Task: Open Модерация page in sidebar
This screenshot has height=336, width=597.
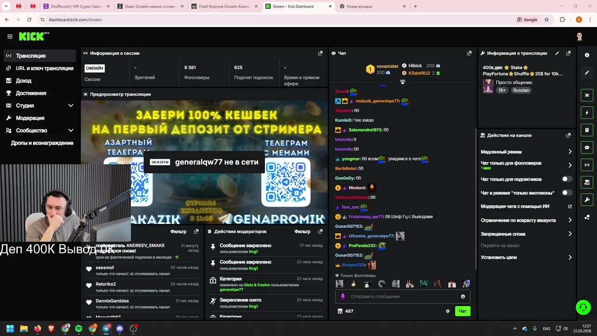Action: 40,118
